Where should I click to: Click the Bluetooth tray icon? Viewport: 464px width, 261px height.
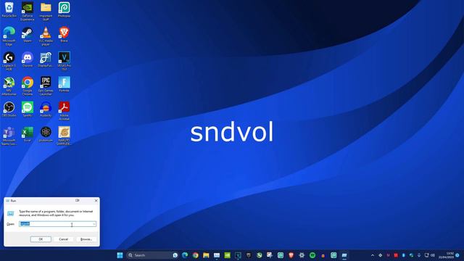(403, 255)
